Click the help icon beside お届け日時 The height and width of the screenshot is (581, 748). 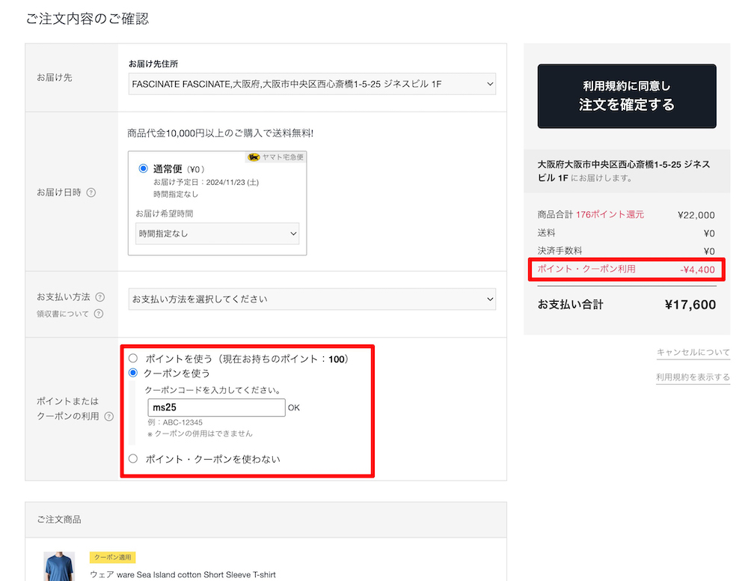[91, 192]
